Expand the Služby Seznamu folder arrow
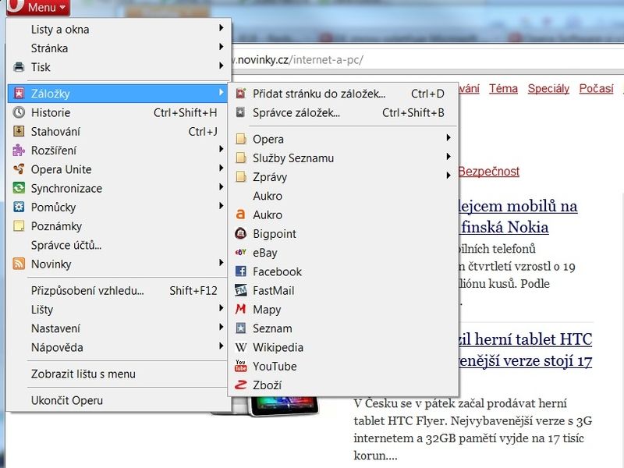Viewport: 624px width, 468px height. [x=448, y=157]
